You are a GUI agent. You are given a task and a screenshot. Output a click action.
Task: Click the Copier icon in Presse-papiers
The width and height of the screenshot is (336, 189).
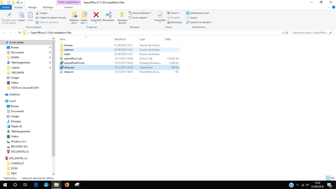pos(22,15)
